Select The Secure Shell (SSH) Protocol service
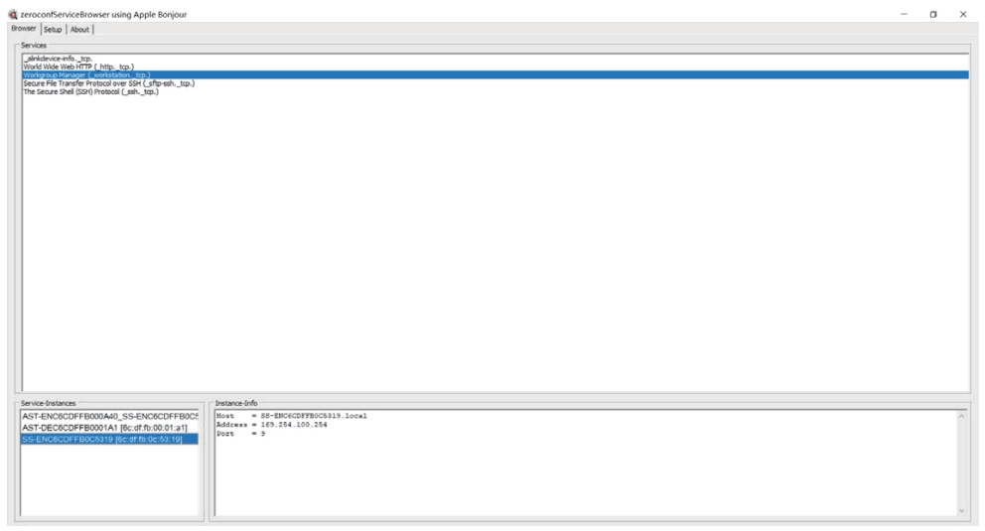Image resolution: width=985 pixels, height=531 pixels. pos(495,91)
